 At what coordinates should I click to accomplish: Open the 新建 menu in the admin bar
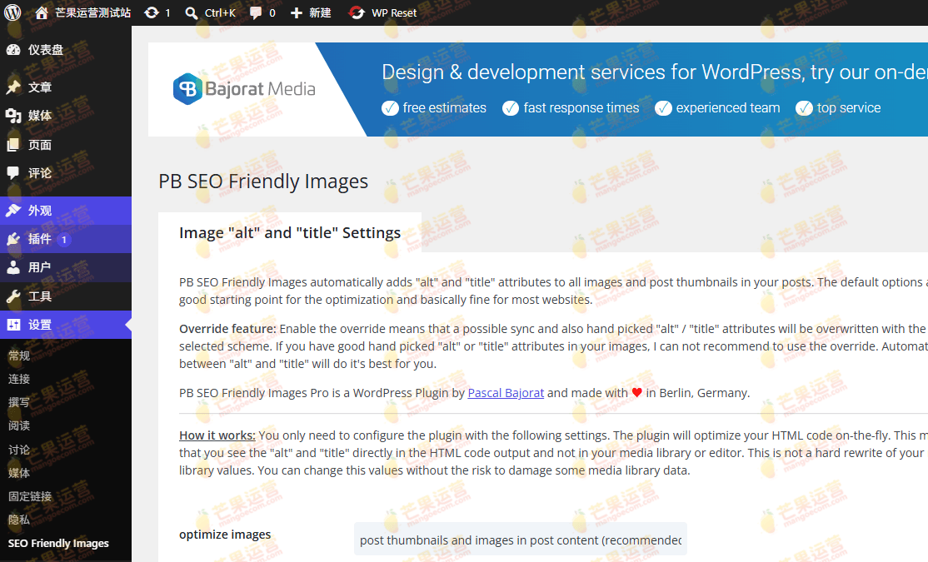coord(311,12)
